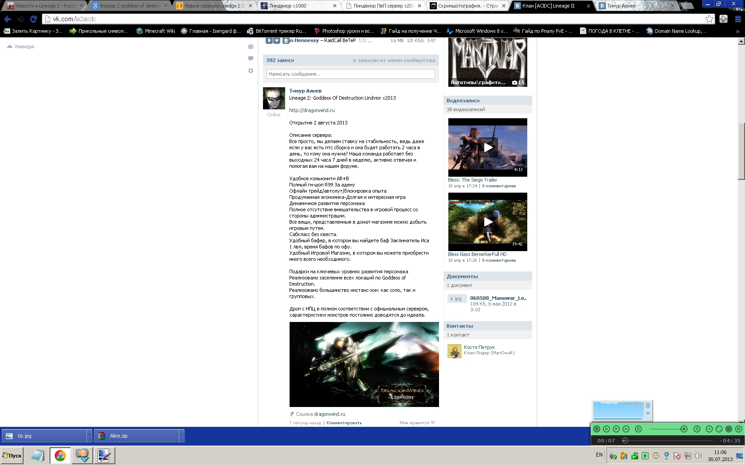745x465 pixels.
Task: Click the square stop-style button in mini player
Action: pos(729,429)
